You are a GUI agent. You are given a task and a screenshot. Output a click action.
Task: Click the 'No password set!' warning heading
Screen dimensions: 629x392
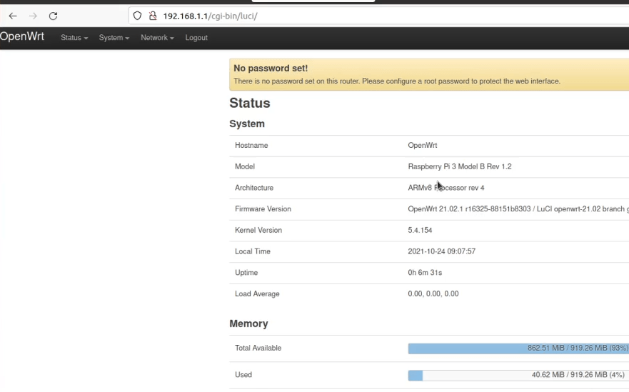[x=271, y=69]
